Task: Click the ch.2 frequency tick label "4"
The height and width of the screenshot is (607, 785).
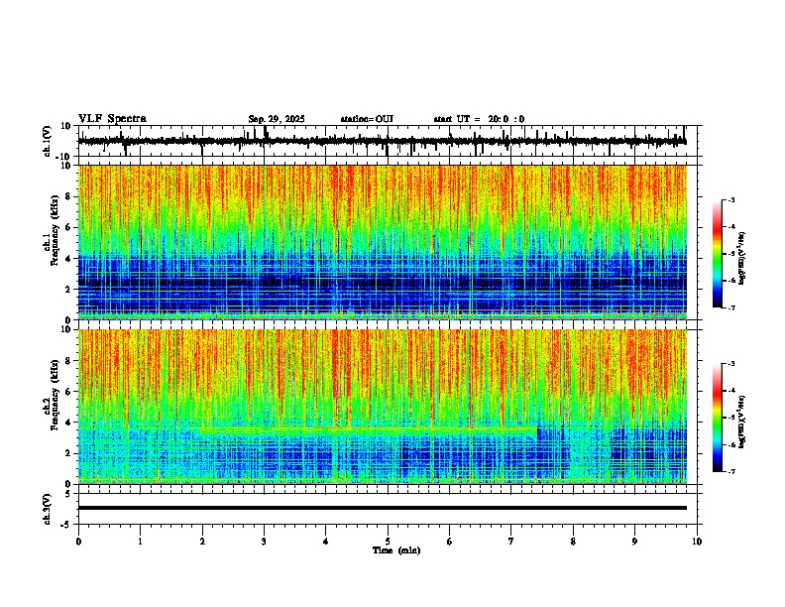Action: (x=68, y=423)
